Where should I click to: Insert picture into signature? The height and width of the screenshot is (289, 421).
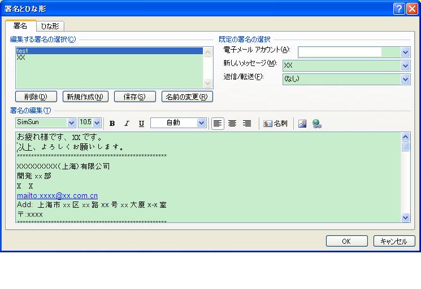(x=302, y=123)
